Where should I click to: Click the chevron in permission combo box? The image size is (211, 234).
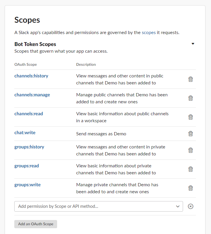[178, 206]
